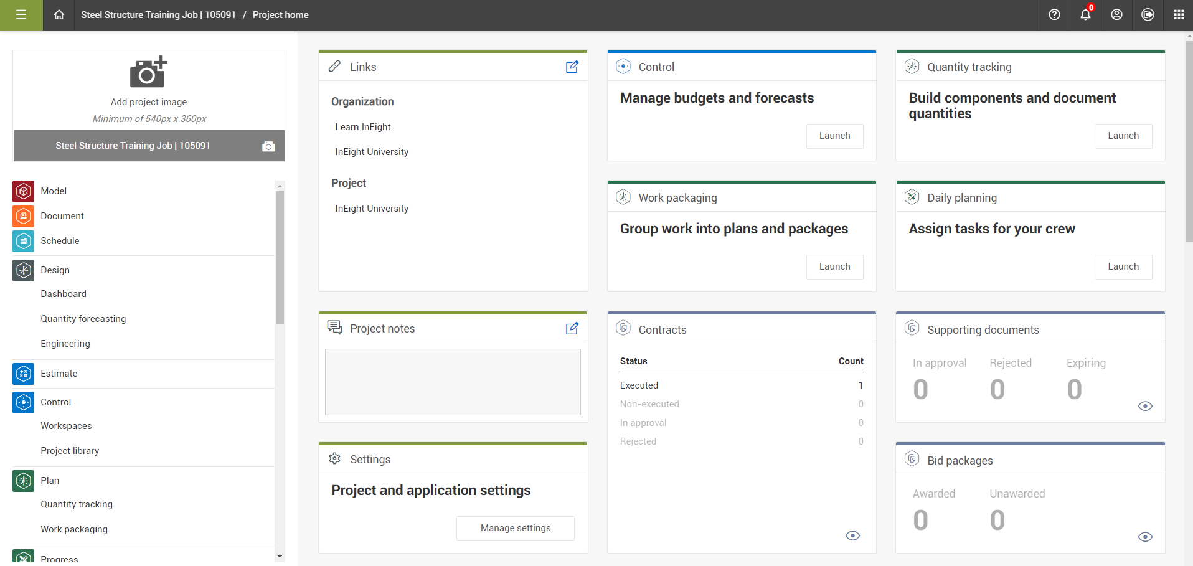The image size is (1193, 566).
Task: Click the camera icon to change project image
Action: (x=268, y=146)
